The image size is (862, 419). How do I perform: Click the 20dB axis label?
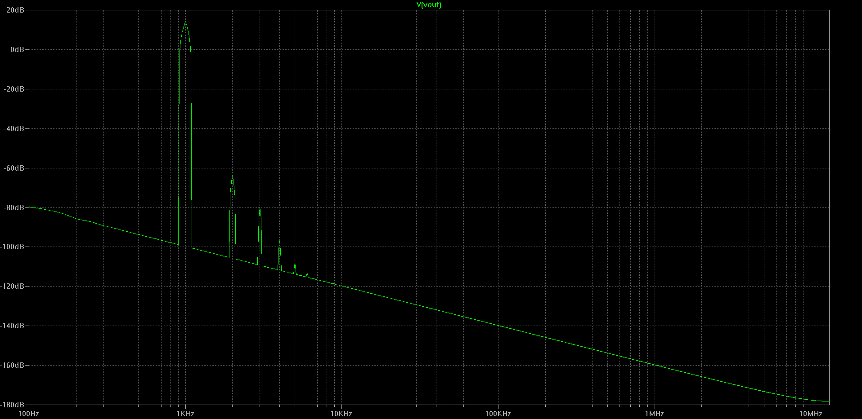[x=15, y=10]
